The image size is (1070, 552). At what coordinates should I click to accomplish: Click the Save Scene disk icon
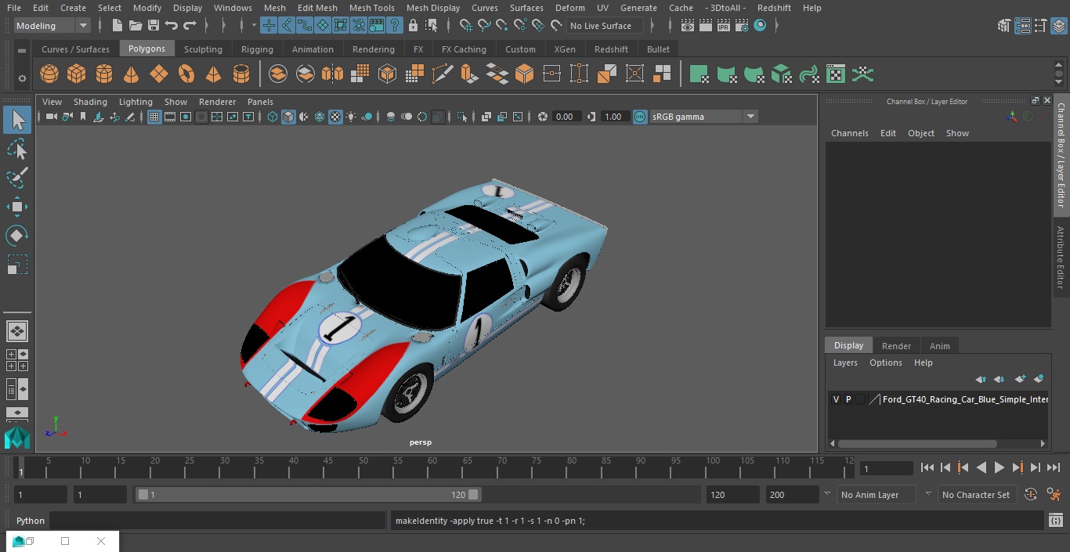tap(154, 26)
